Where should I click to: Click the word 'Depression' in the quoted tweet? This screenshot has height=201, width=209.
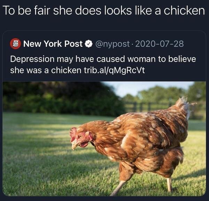pos(32,59)
